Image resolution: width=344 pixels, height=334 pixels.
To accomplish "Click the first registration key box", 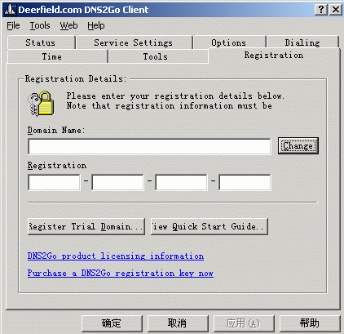I will pyautogui.click(x=54, y=182).
